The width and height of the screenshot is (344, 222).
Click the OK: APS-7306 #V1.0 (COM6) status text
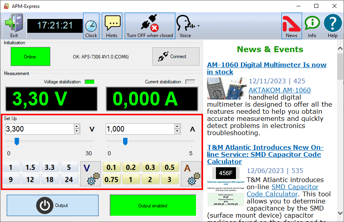click(101, 57)
